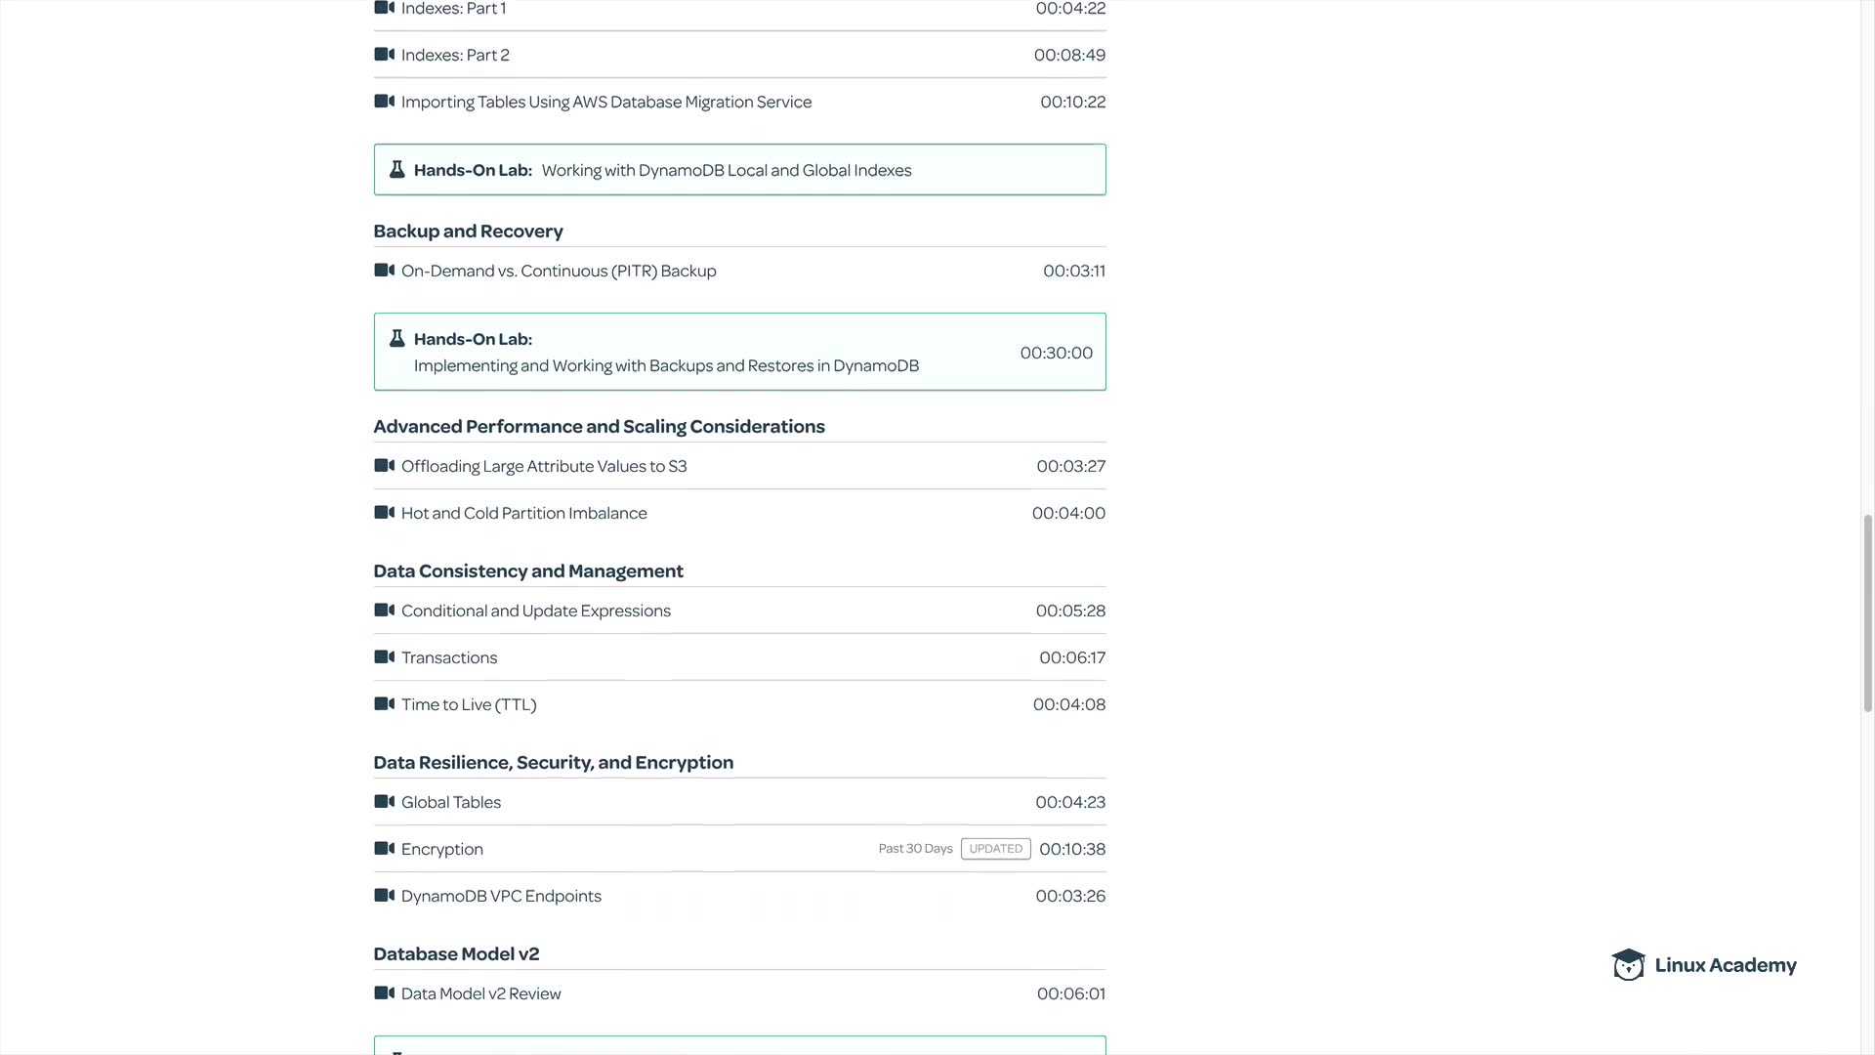Open Hot and Cold Partition Imbalance lesson

(x=523, y=514)
